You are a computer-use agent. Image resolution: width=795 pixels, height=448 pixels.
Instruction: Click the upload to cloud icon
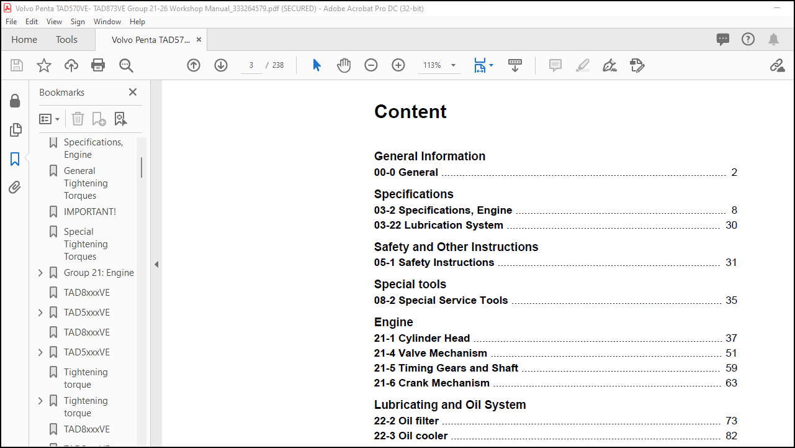[x=71, y=65]
